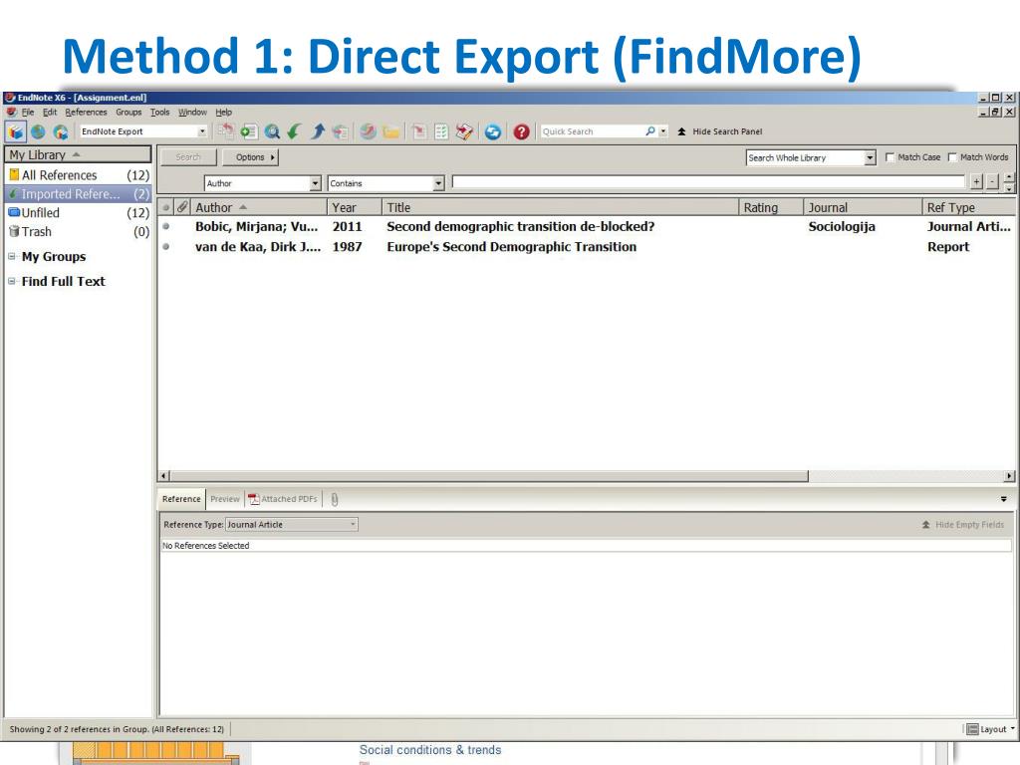
Task: Collapse the Find Full Text group set
Action: 12,282
